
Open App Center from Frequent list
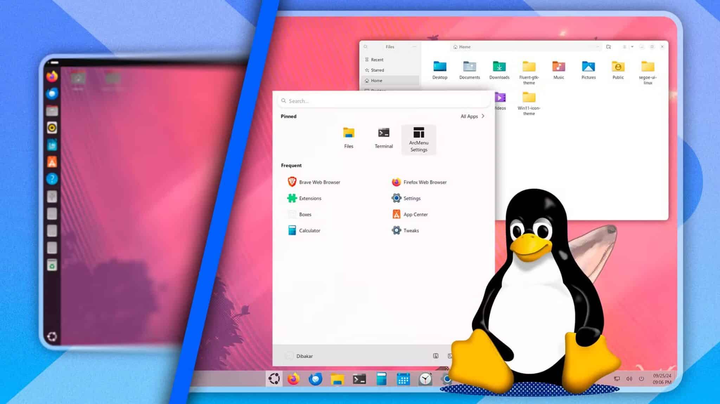(410, 214)
